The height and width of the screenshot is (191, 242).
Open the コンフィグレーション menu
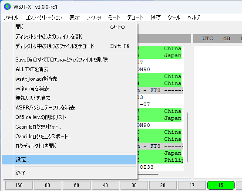click(44, 17)
